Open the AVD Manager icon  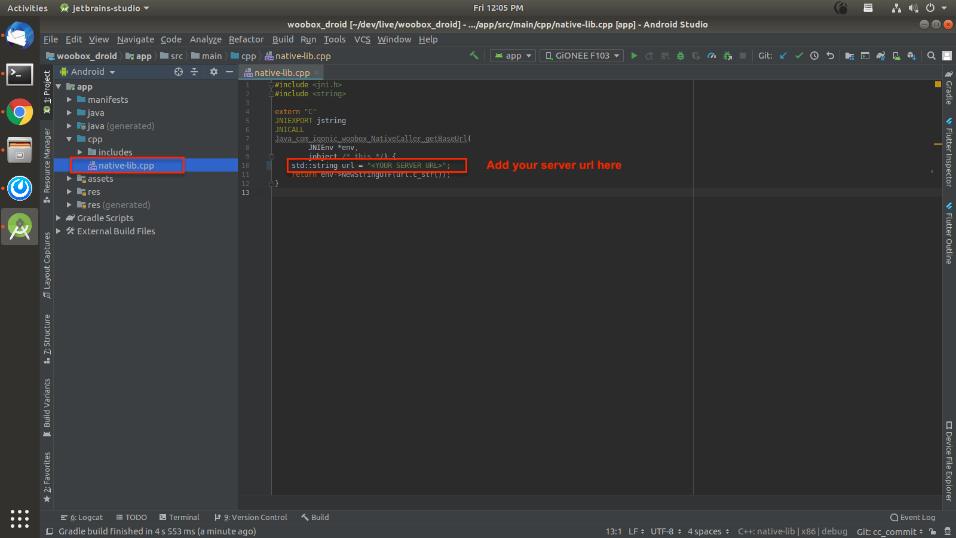(896, 56)
